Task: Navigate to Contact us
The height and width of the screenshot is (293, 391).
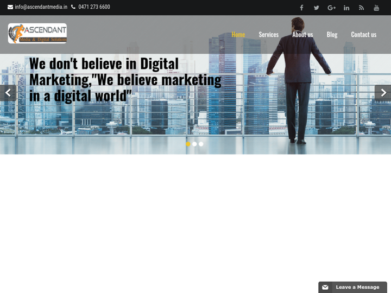Action: click(x=363, y=34)
